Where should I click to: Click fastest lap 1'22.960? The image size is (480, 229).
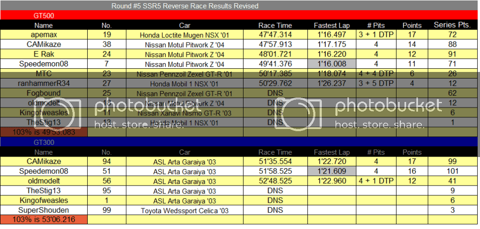point(332,181)
